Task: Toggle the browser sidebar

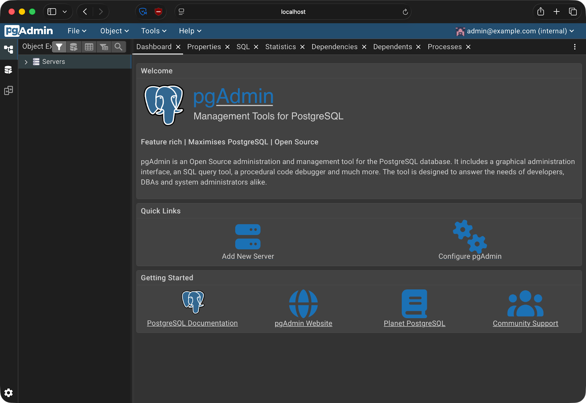Action: 52,12
